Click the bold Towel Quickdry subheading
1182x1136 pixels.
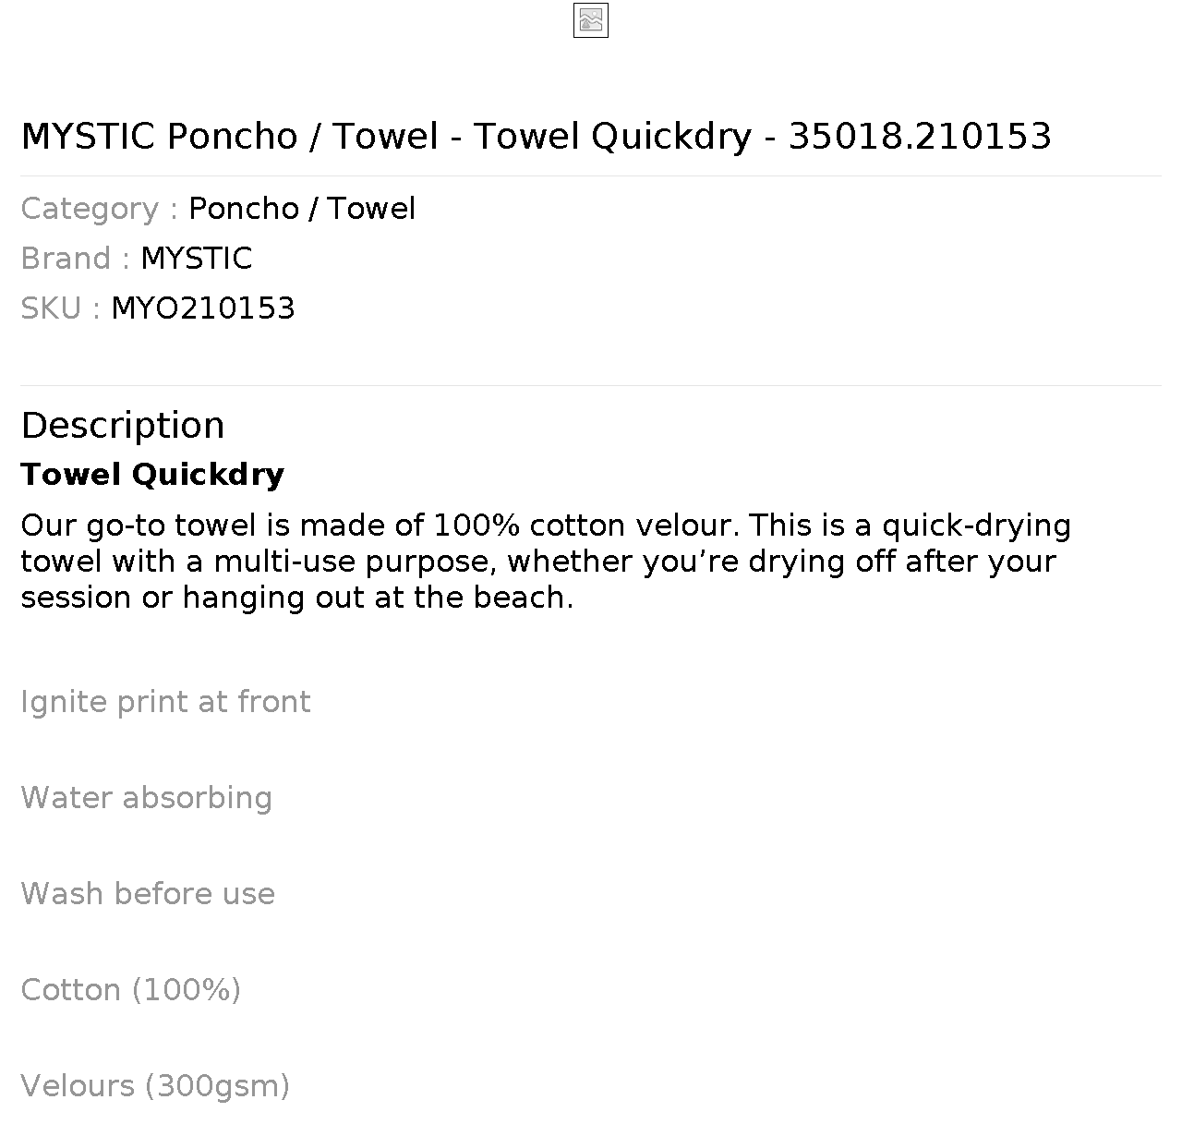click(x=152, y=475)
